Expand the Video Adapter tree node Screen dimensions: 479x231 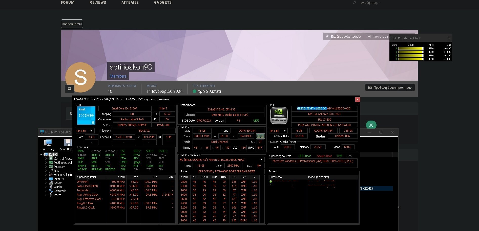tap(46, 175)
